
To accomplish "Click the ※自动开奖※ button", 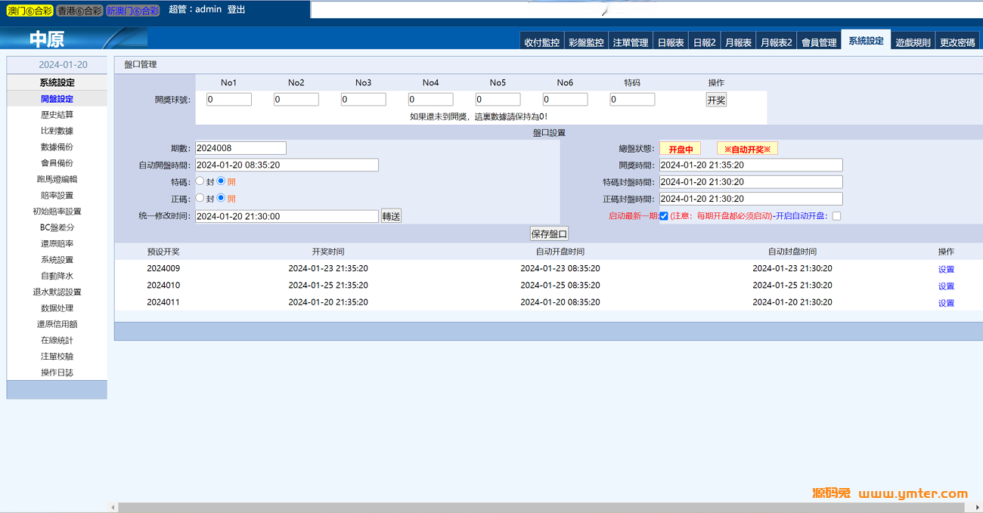I will [x=748, y=149].
